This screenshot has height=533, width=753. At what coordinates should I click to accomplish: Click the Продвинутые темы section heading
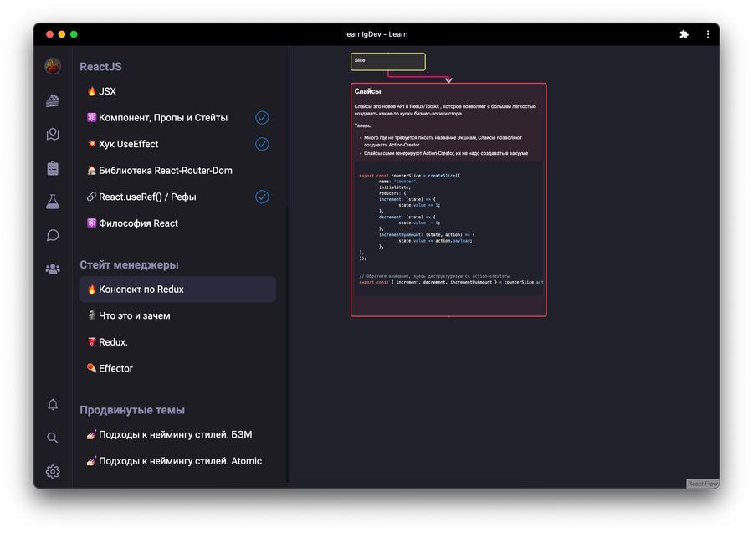[x=132, y=410]
